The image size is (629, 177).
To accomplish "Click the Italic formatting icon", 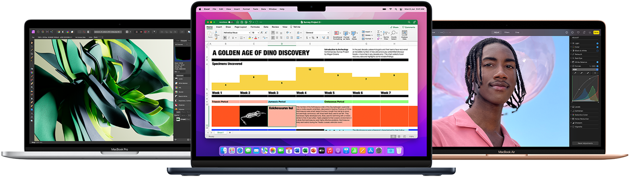I will [x=228, y=38].
